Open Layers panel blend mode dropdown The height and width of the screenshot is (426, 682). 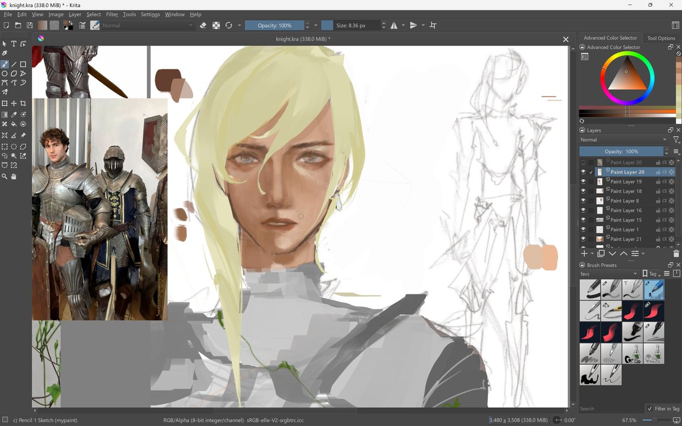tap(623, 140)
